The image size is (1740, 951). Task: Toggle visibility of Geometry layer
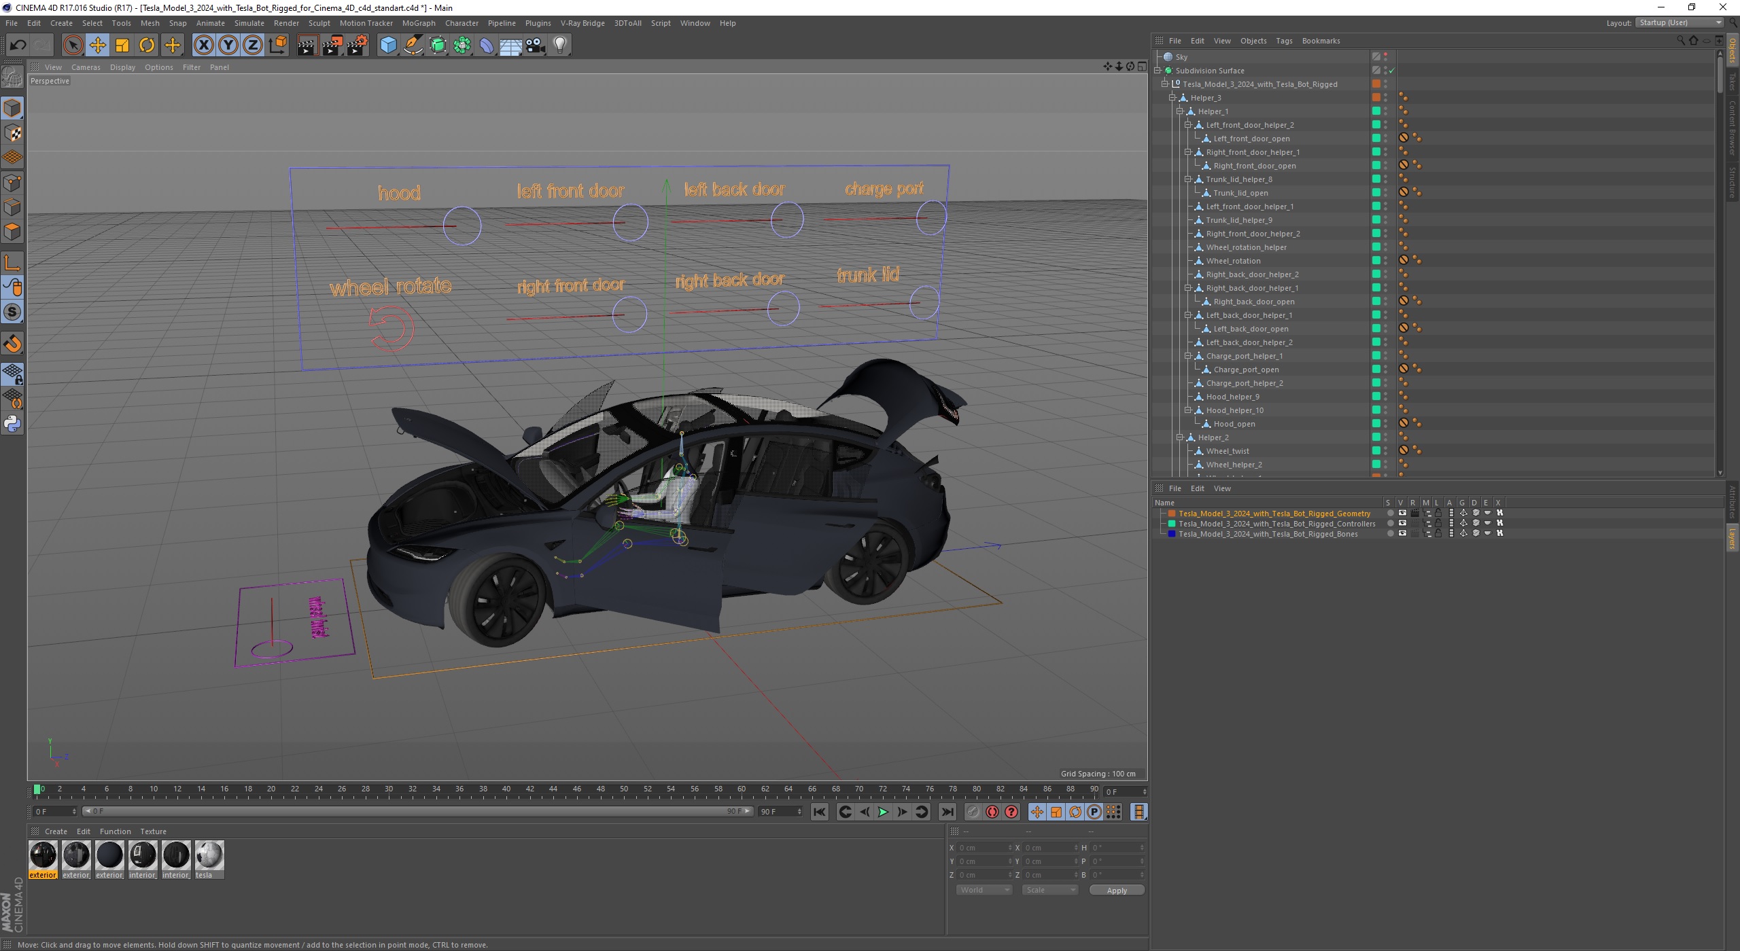1402,514
